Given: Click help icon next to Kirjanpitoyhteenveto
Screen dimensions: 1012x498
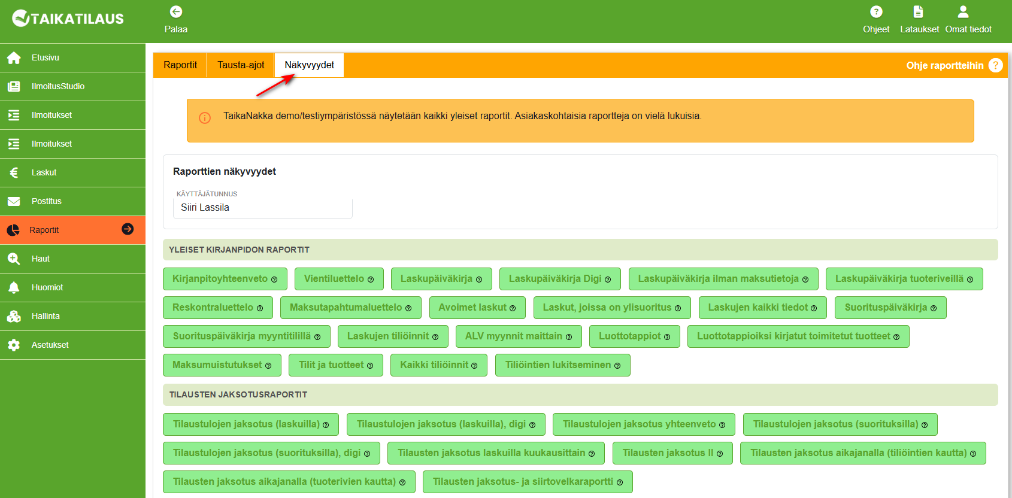Looking at the screenshot, I should (x=274, y=280).
